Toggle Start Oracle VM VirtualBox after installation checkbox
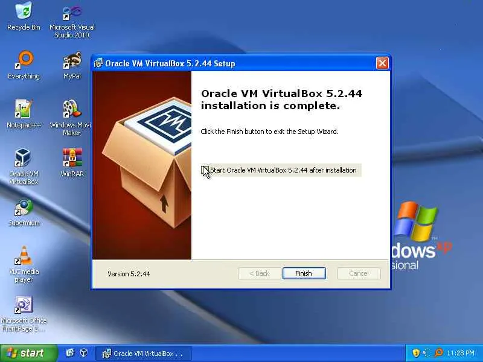Screen dimensions: 483x362 (x=205, y=170)
